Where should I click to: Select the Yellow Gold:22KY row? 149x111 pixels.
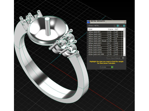105,43
